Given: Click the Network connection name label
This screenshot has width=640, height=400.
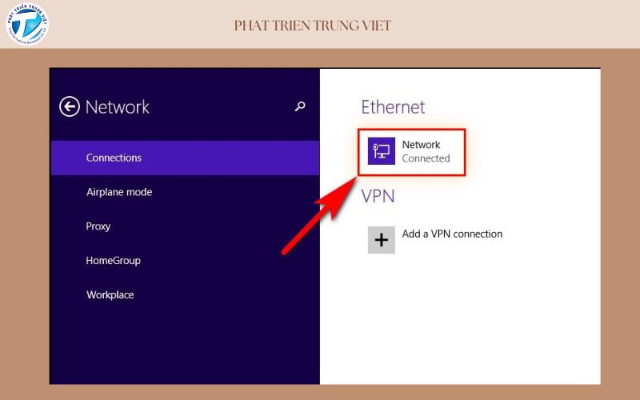Looking at the screenshot, I should pos(421,145).
